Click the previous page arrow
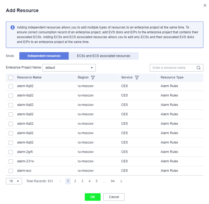This screenshot has width=209, height=204. pyautogui.click(x=60, y=181)
